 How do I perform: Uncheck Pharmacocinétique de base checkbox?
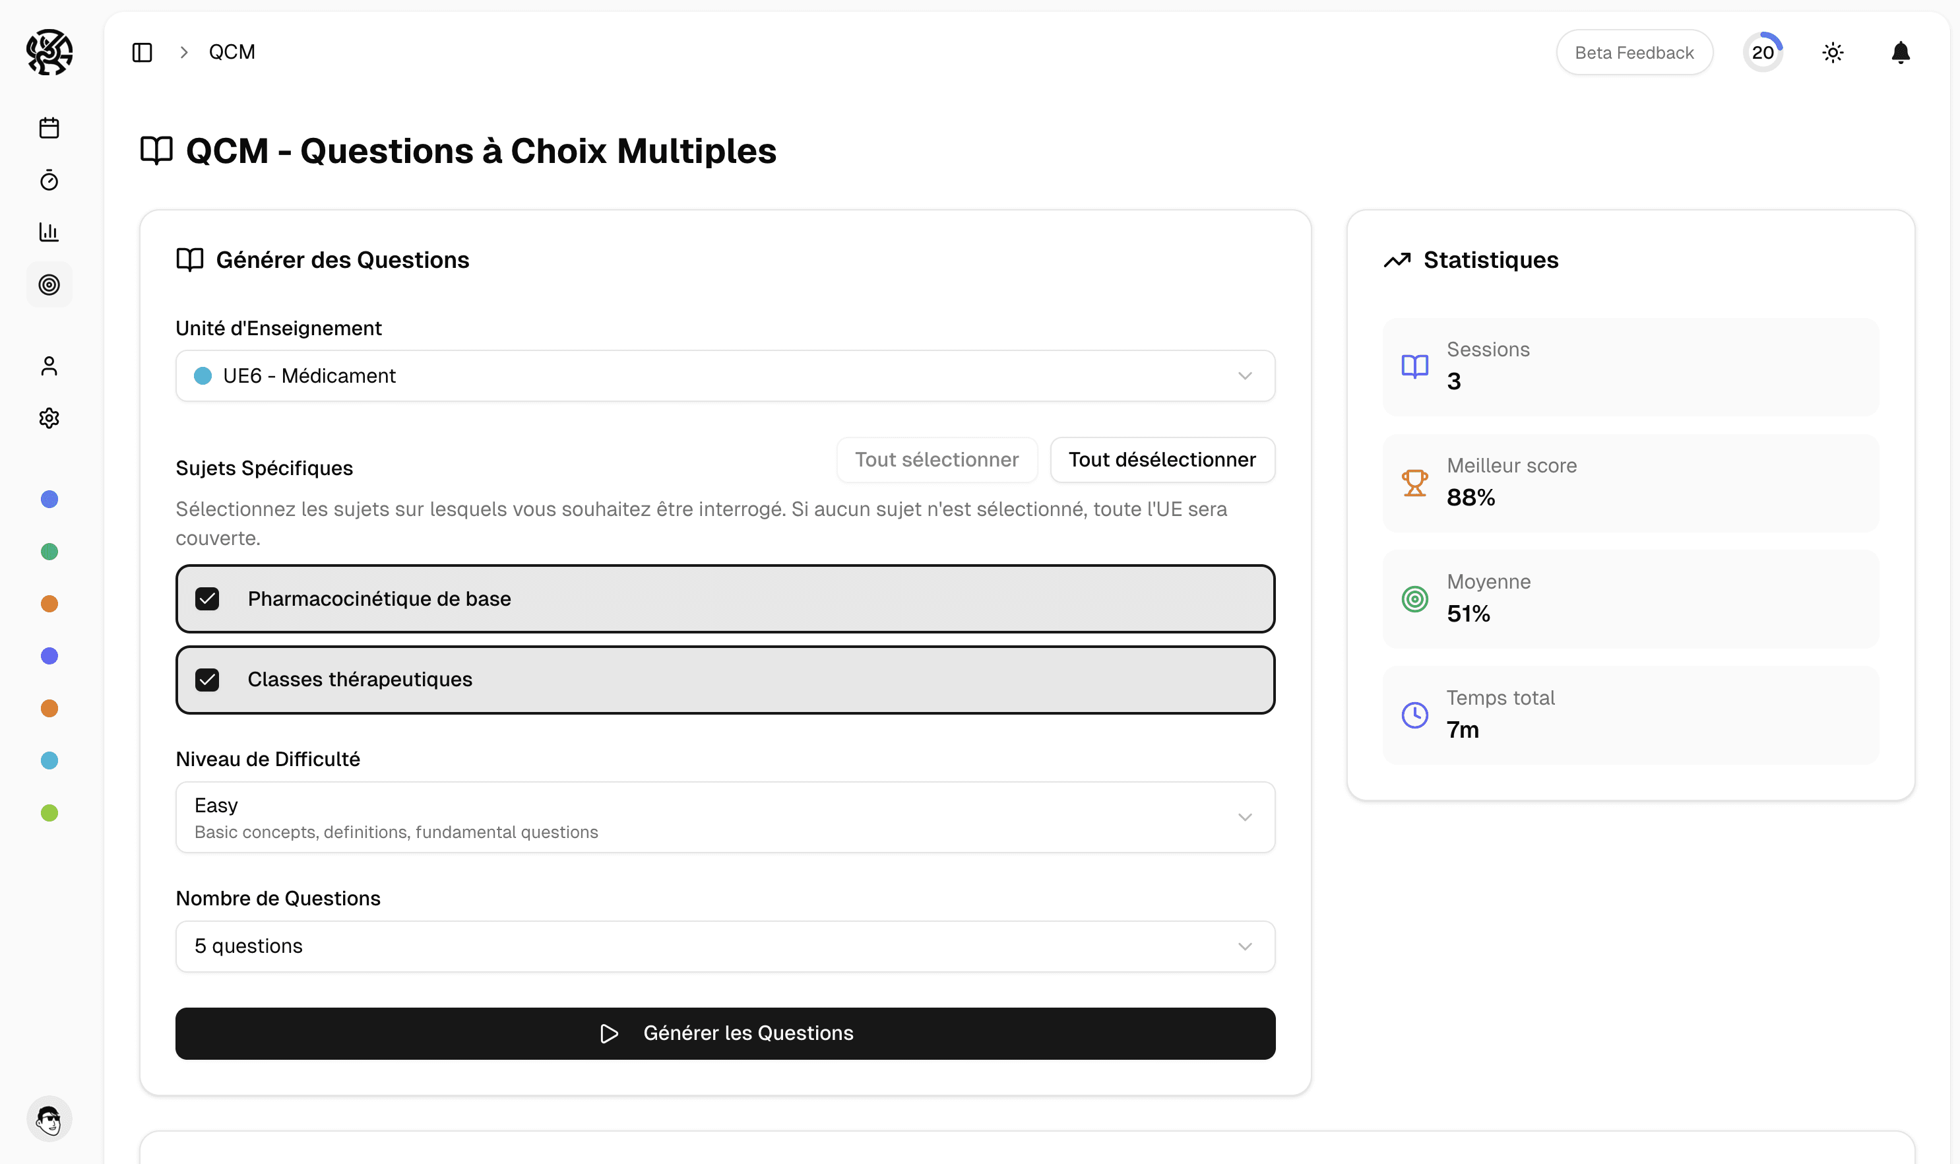click(x=207, y=599)
